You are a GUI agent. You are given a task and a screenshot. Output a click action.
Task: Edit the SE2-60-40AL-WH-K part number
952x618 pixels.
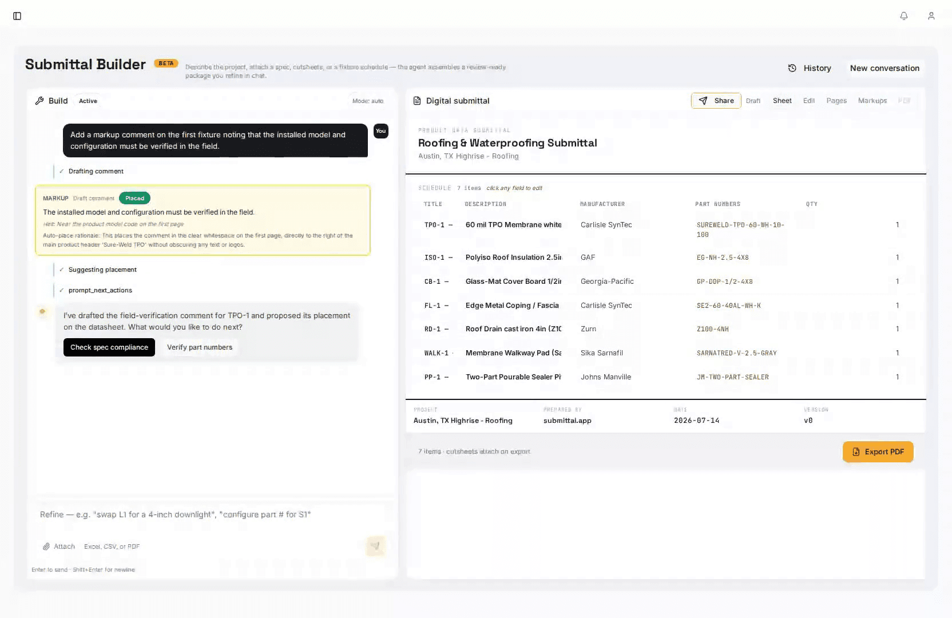728,306
